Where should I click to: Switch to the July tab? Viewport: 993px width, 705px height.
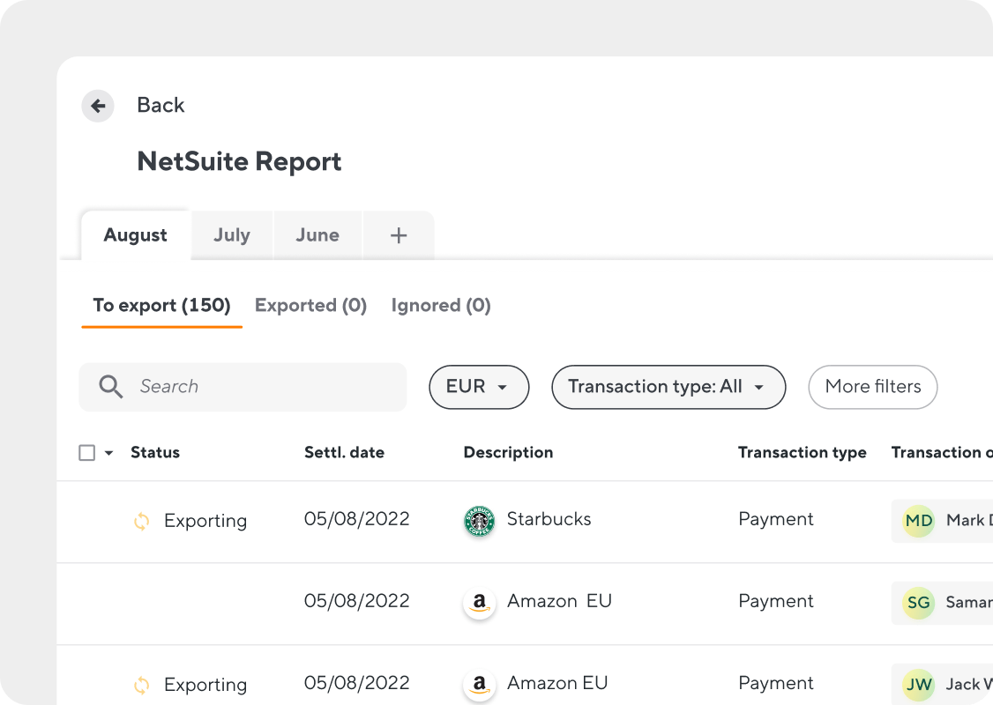click(x=232, y=235)
